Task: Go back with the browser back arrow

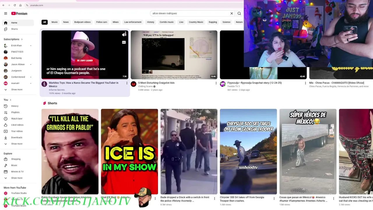Action: [x=3, y=5]
